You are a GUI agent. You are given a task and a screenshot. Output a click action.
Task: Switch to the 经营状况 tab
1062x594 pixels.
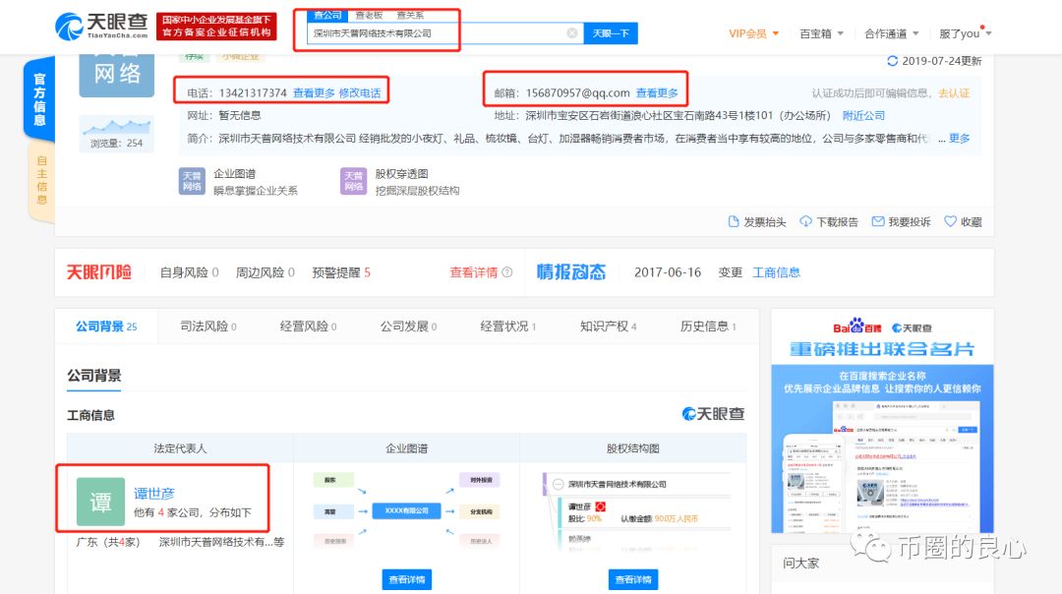tap(508, 327)
